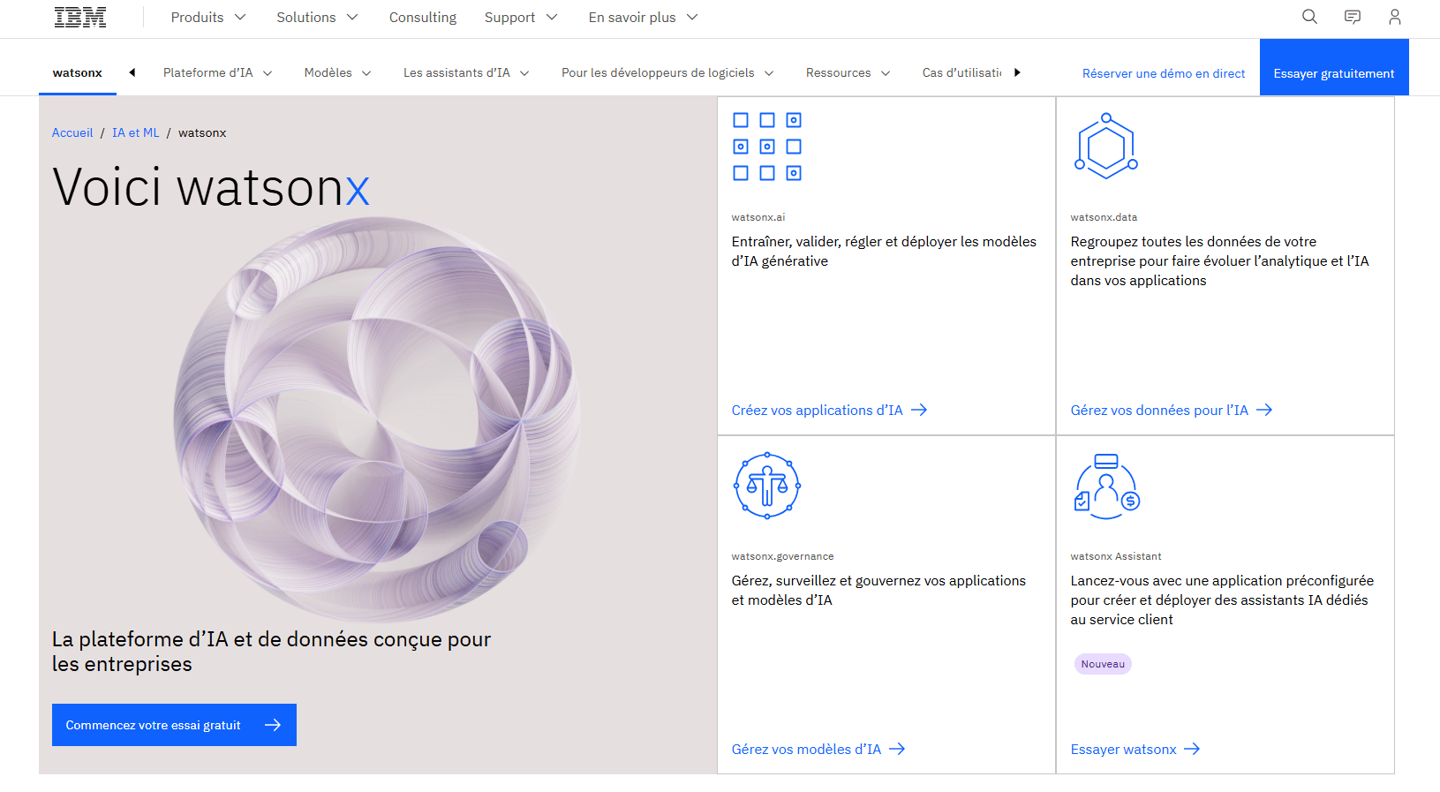1440x792 pixels.
Task: Click the watsonx.data hexagon icon
Action: [1106, 147]
